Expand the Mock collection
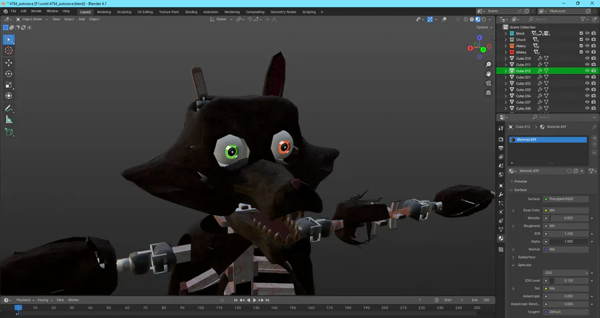The width and height of the screenshot is (600, 318). click(x=505, y=33)
